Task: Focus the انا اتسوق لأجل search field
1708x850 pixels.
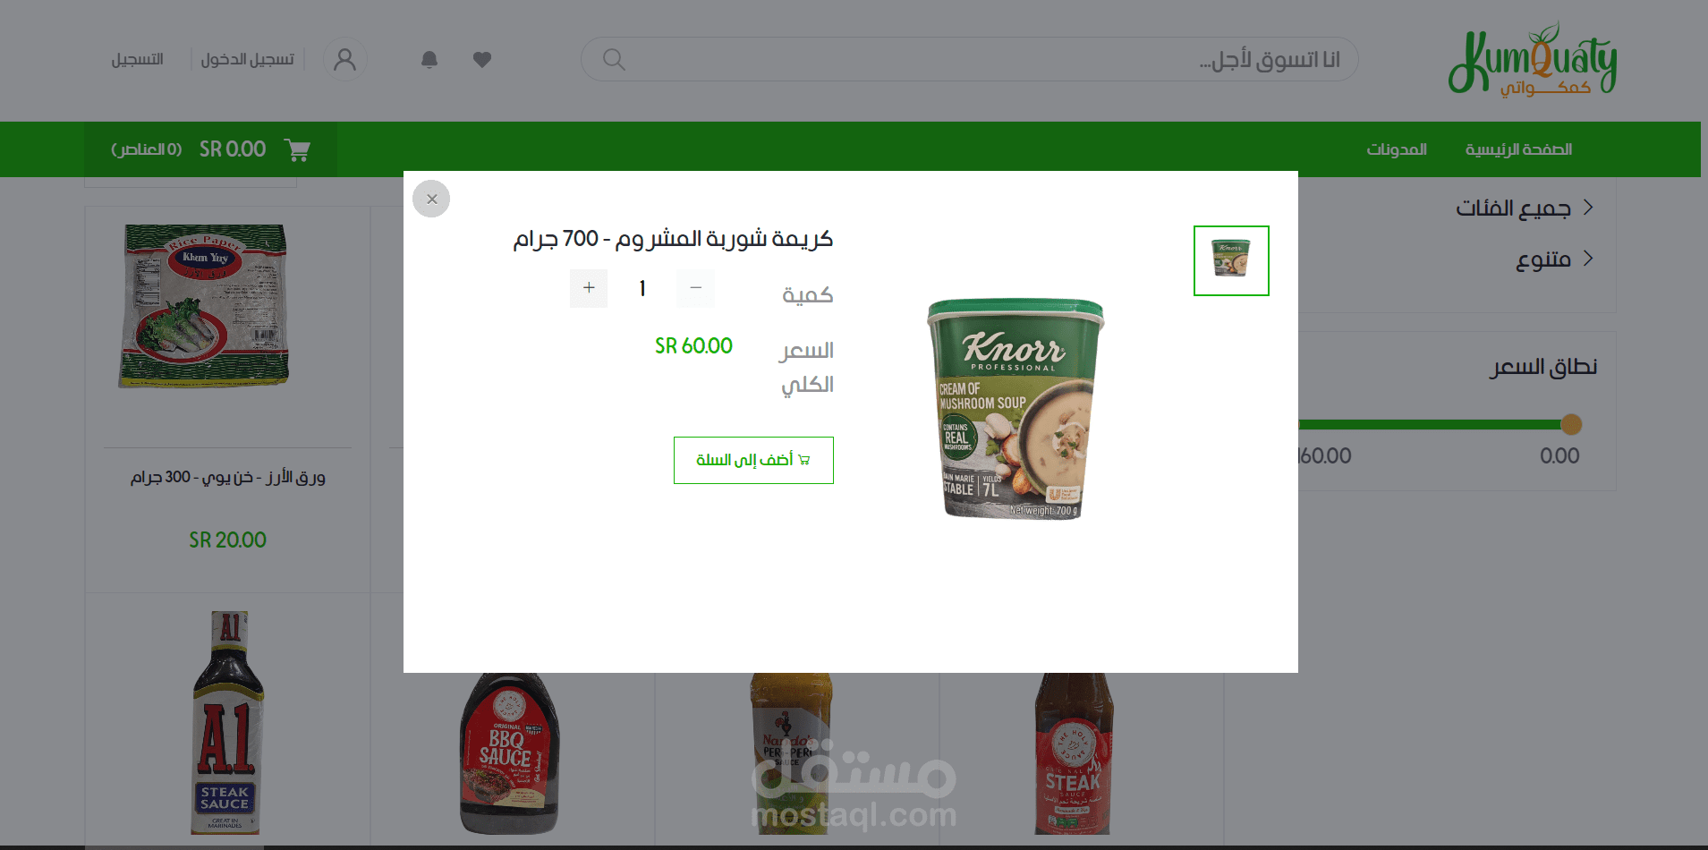Action: (x=970, y=59)
